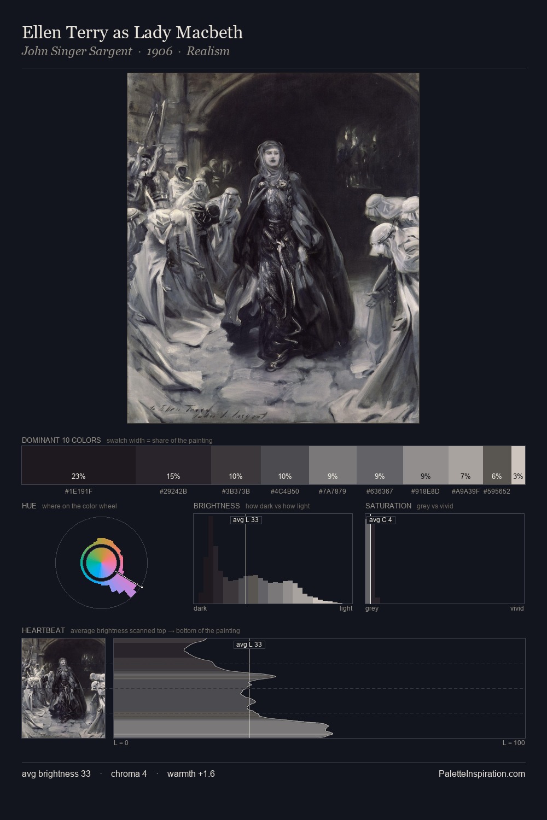Click the hex code text '#1E191F'
The image size is (547, 820).
(x=79, y=491)
